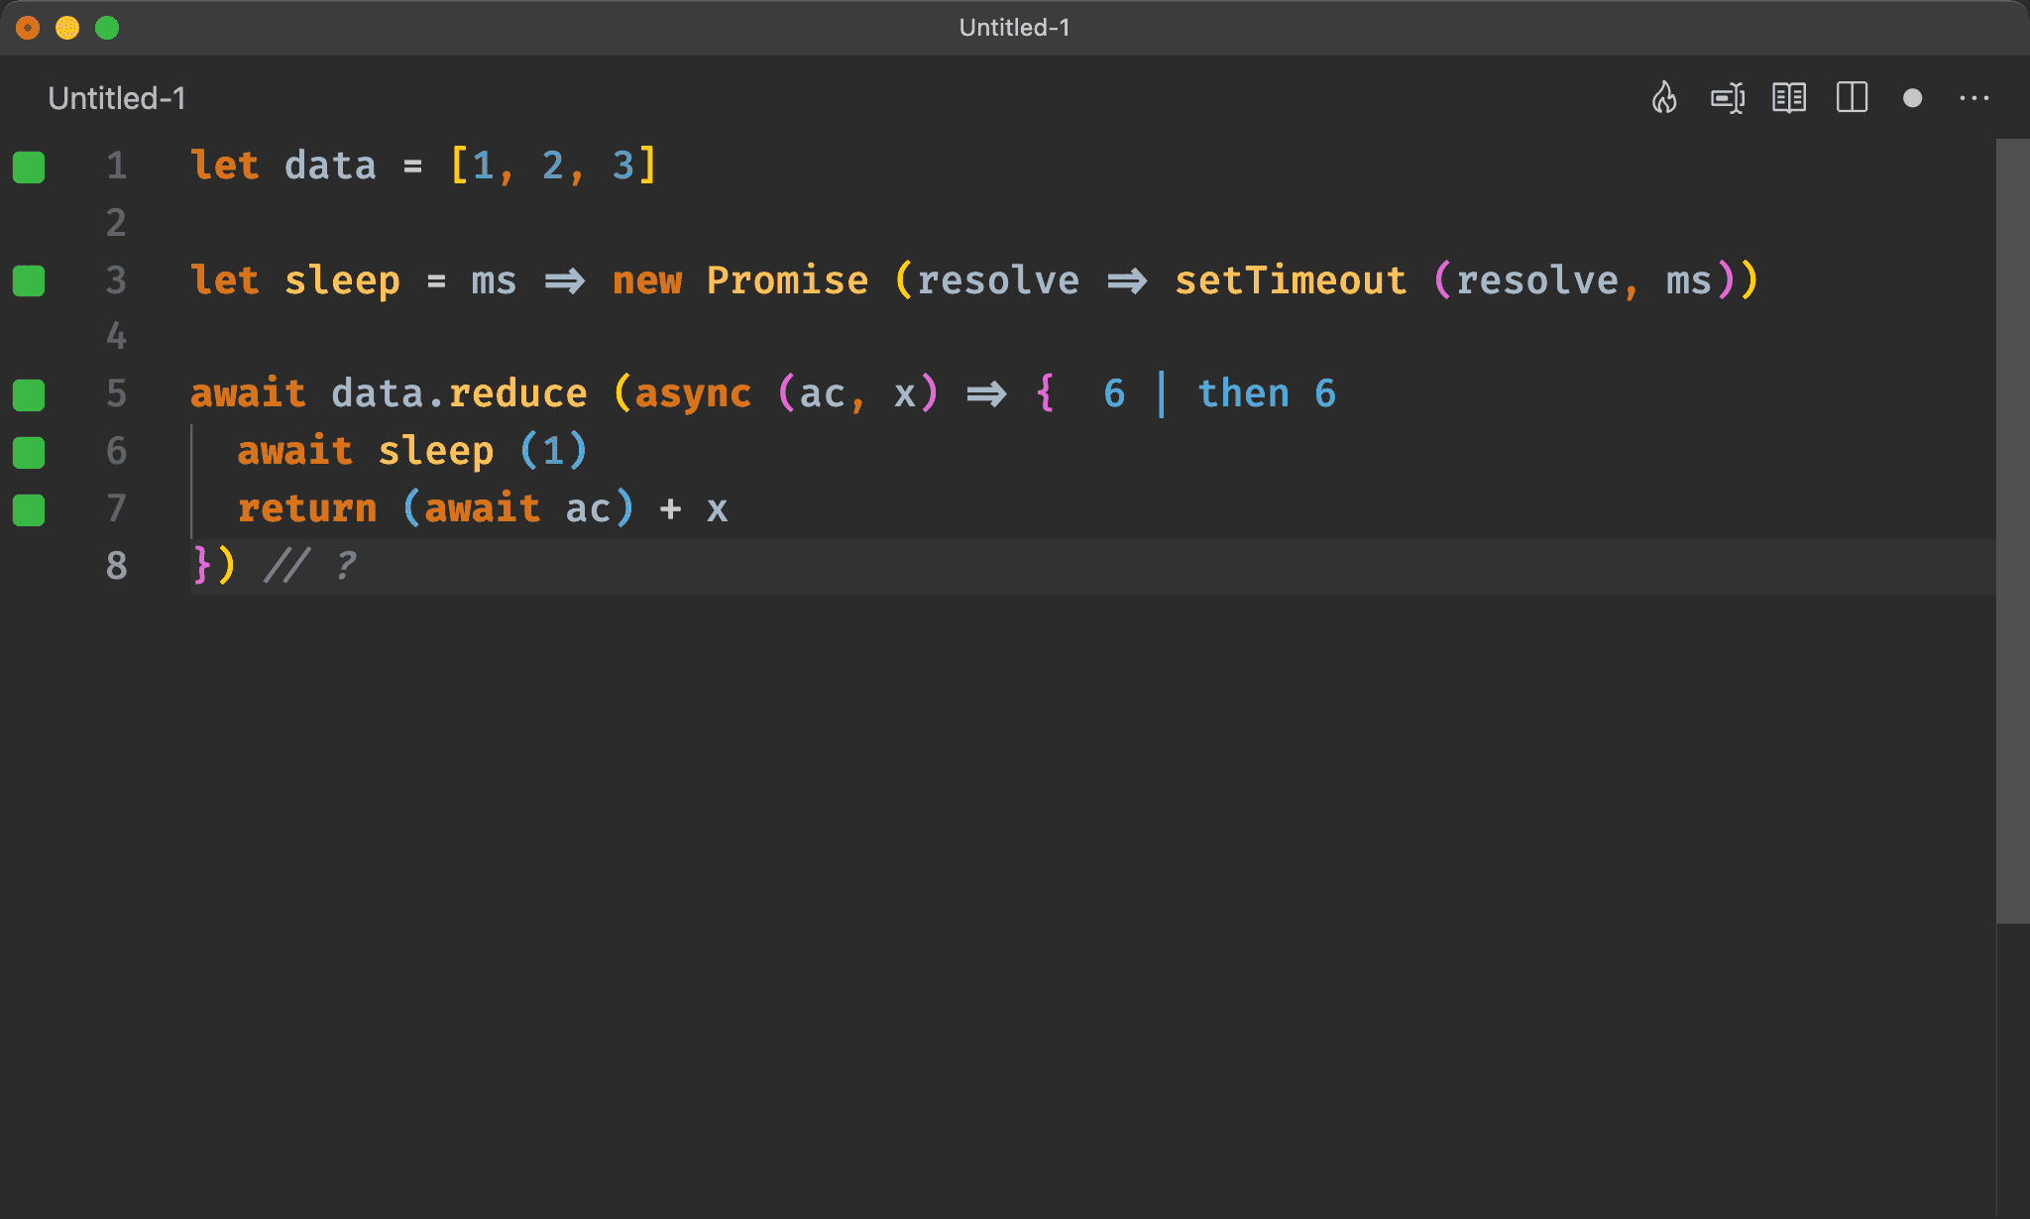2030x1219 pixels.
Task: Click the green run indicator on line 3
Action: pyautogui.click(x=32, y=278)
